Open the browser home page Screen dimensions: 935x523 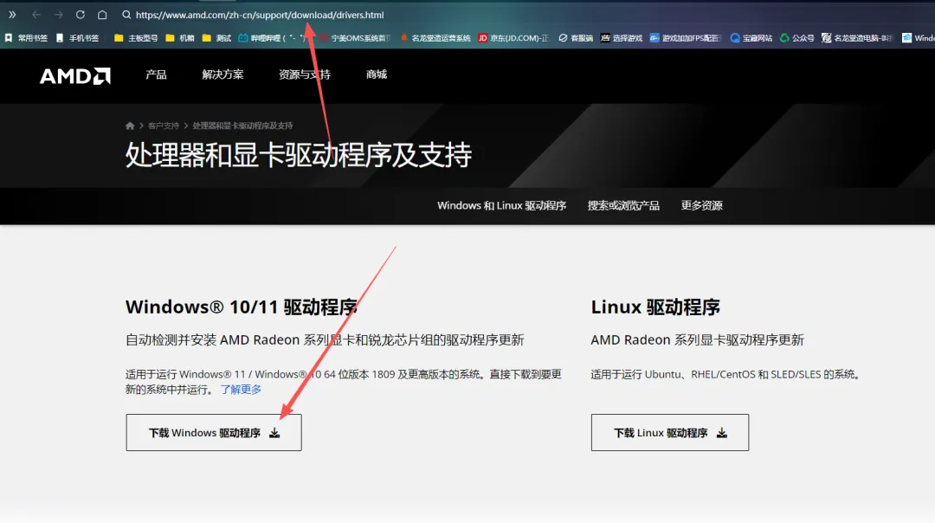click(102, 15)
